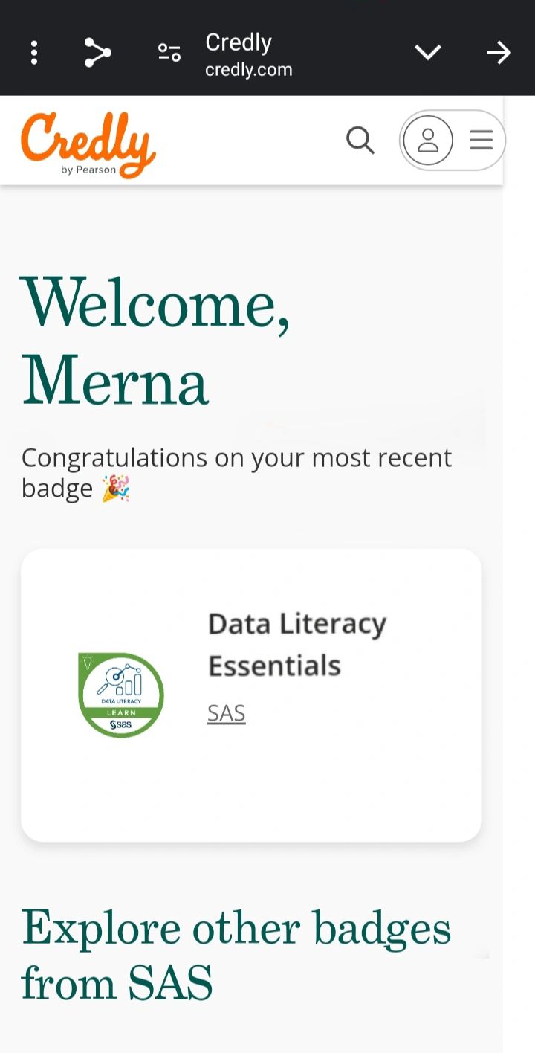Expand the chevron-down arrow in the browser bar
This screenshot has width=535, height=1053.
click(x=428, y=53)
